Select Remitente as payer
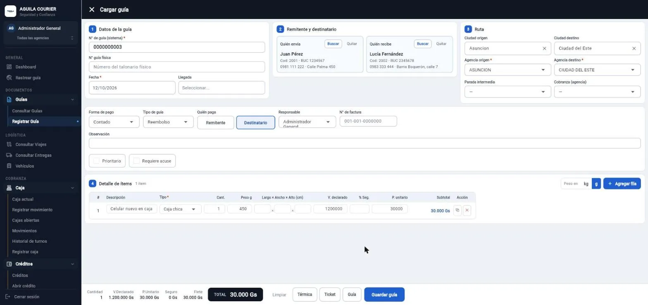The height and width of the screenshot is (305, 648). 216,123
